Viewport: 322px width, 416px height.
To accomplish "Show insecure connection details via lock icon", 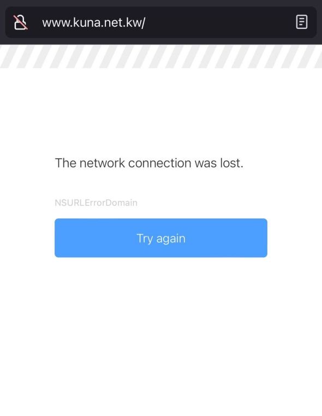I will [20, 22].
